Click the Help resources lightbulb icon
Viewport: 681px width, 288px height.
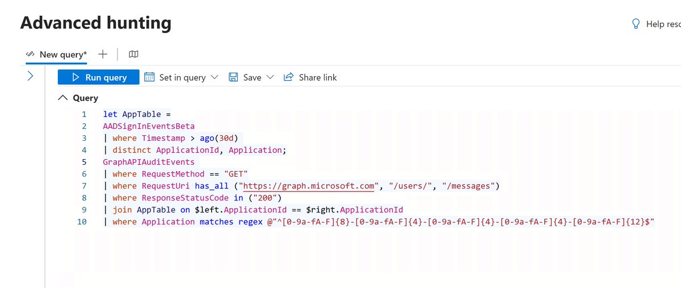click(636, 24)
